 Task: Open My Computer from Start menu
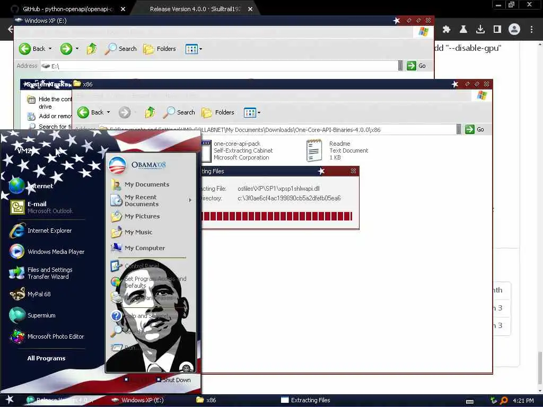(x=138, y=248)
